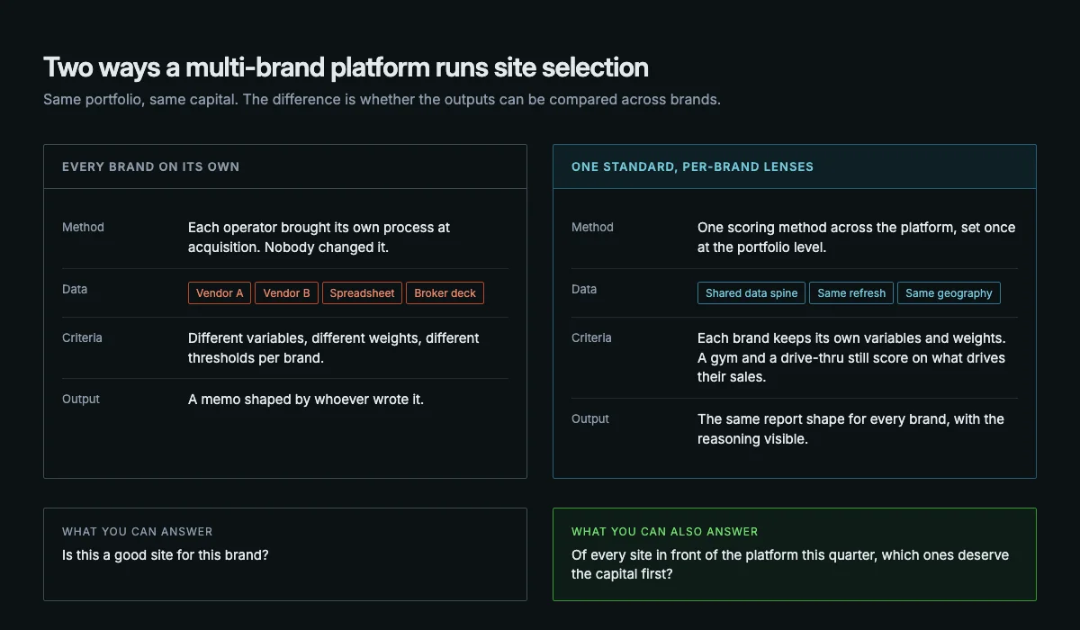
Task: Click the Vendor A tag
Action: (x=220, y=292)
